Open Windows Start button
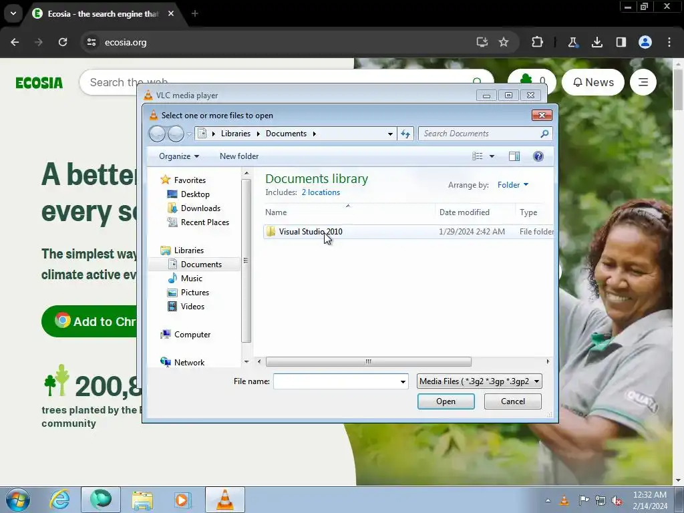Image resolution: width=684 pixels, height=513 pixels. [x=18, y=500]
